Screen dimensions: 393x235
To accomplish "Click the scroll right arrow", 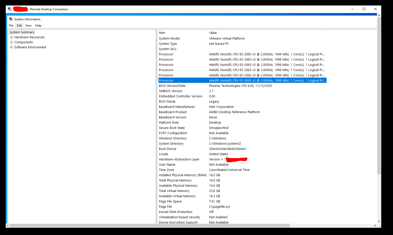I will click(375, 226).
